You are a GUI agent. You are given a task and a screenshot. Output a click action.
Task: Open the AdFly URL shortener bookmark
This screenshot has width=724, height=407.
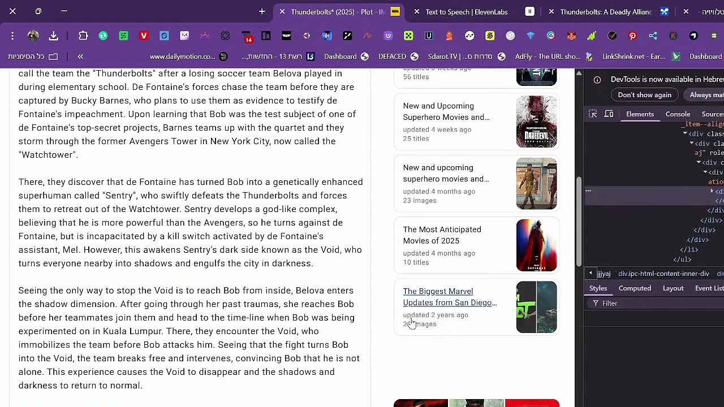point(554,57)
